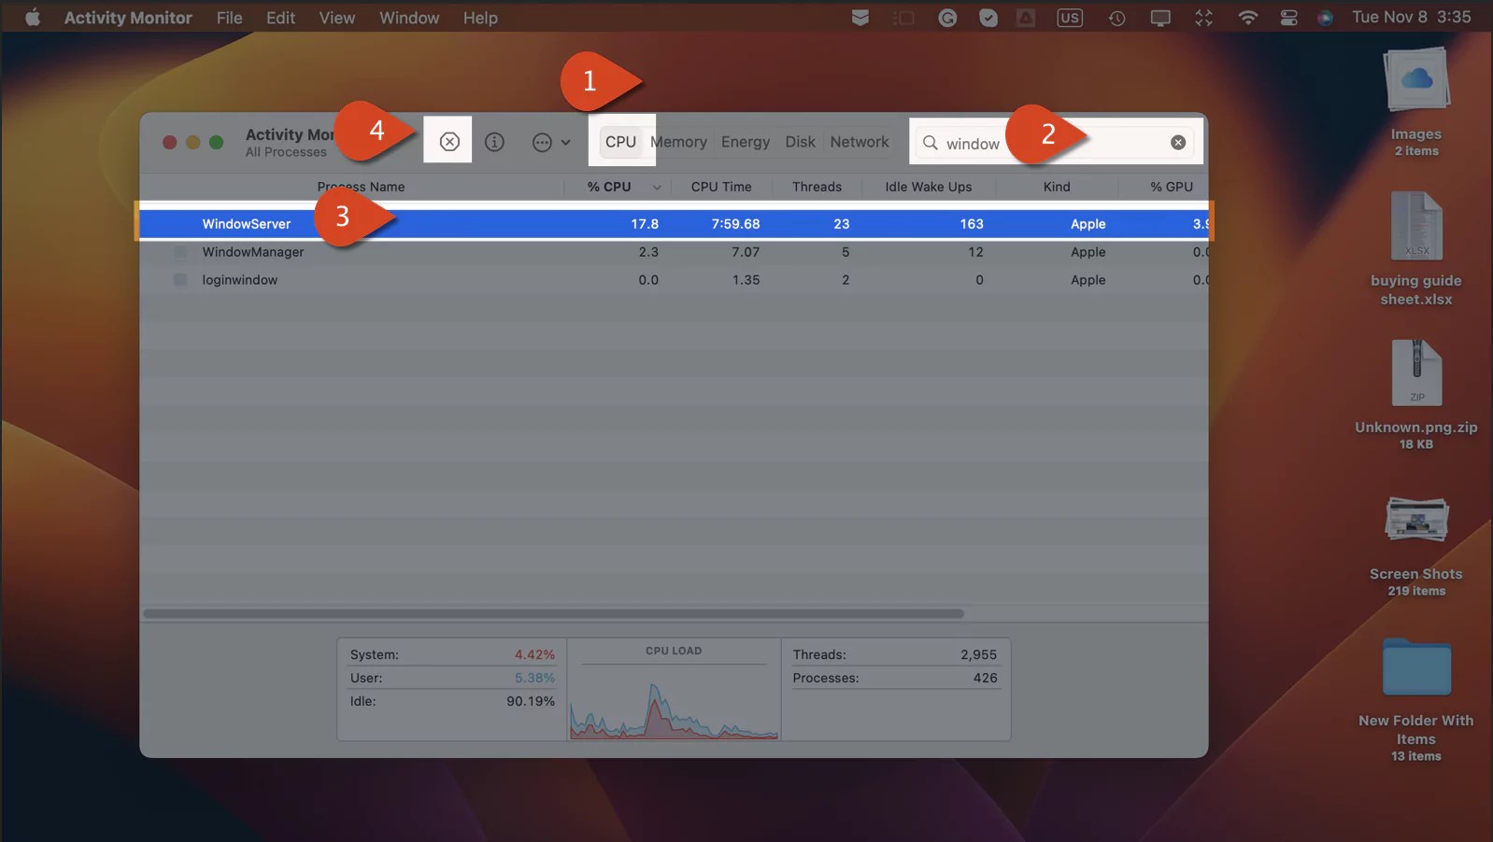1493x842 pixels.
Task: Click WindowServer's CPU Time value 7:59.68
Action: pyautogui.click(x=735, y=224)
